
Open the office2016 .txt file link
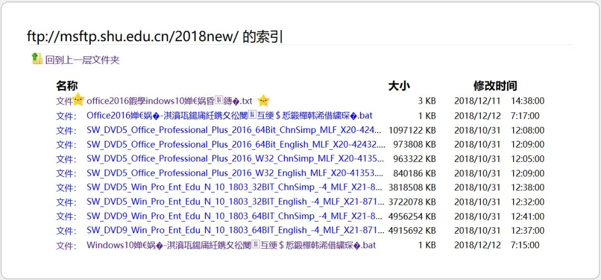click(169, 101)
